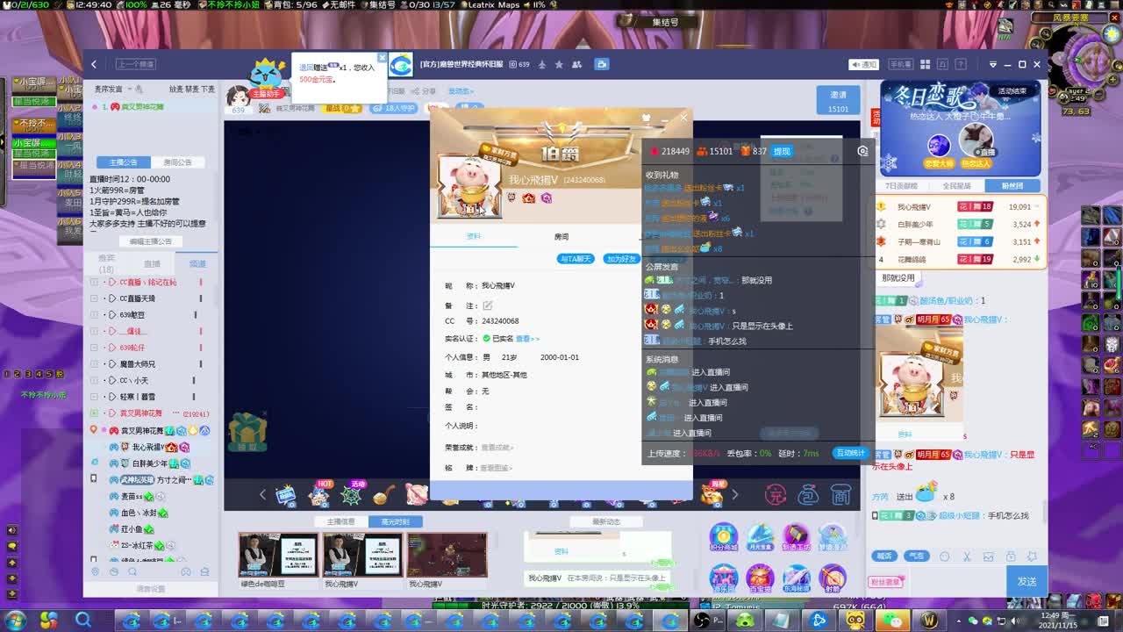Click the 发送 send button
Viewport: 1123px width, 632px height.
point(1027,581)
